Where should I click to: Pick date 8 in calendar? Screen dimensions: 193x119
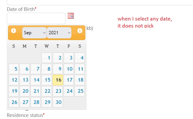(x=47, y=69)
